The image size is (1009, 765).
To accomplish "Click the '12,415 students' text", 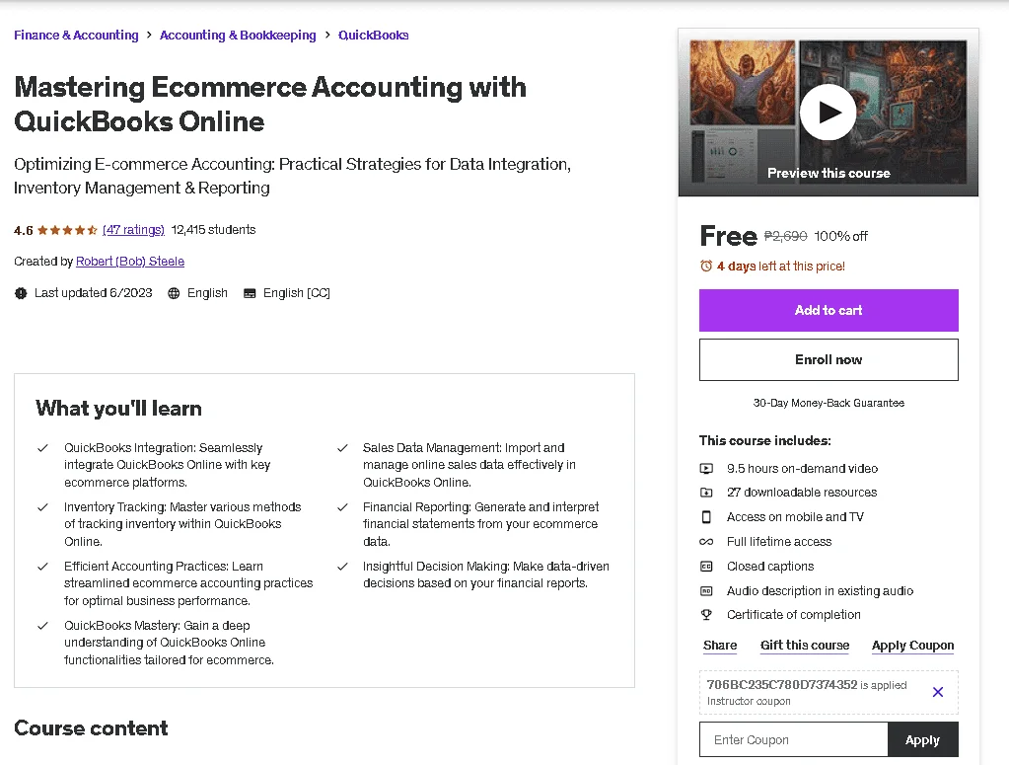I will coord(213,230).
